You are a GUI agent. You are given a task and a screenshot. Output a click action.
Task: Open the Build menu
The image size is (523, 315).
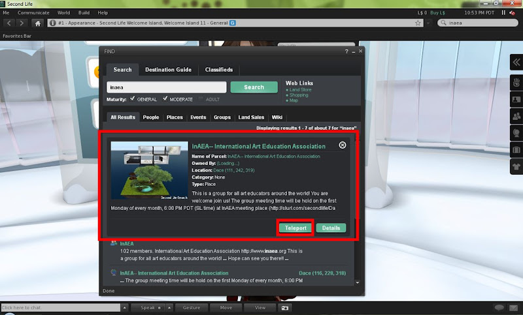[84, 12]
